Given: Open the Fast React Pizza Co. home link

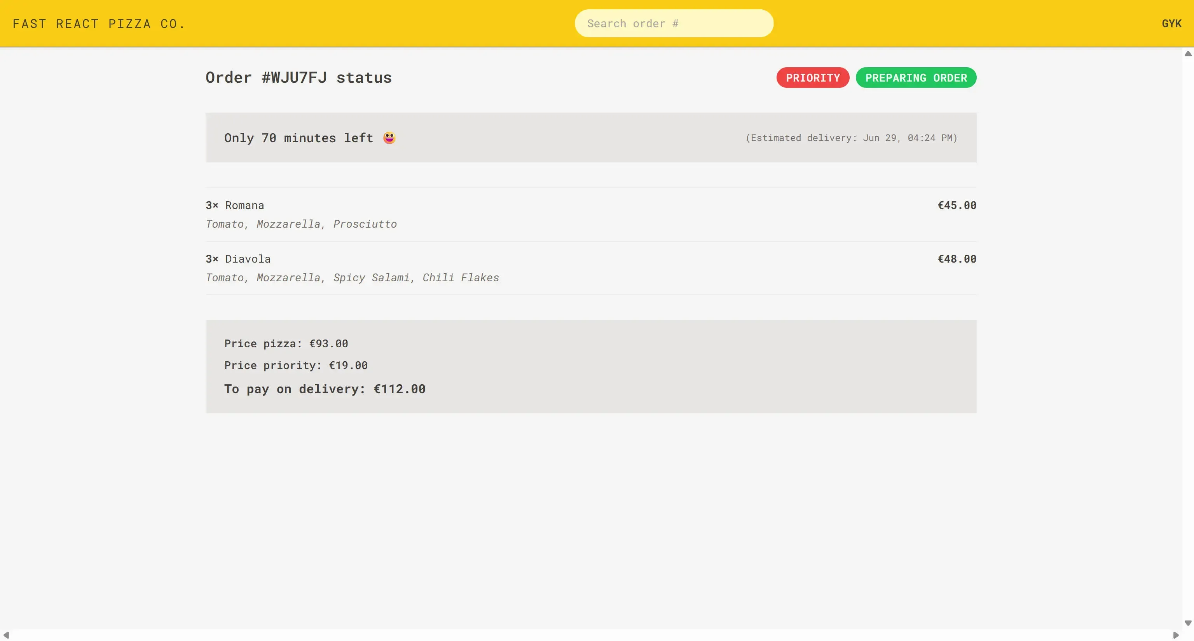Looking at the screenshot, I should point(99,24).
